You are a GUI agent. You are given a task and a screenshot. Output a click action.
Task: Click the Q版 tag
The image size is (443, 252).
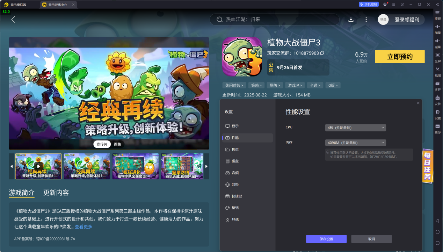pyautogui.click(x=333, y=85)
